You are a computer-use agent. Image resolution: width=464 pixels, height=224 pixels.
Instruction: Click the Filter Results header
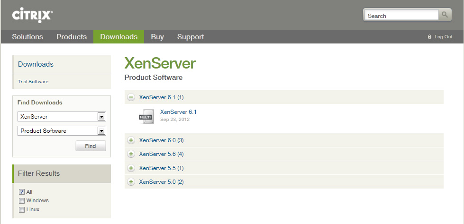pyautogui.click(x=62, y=173)
